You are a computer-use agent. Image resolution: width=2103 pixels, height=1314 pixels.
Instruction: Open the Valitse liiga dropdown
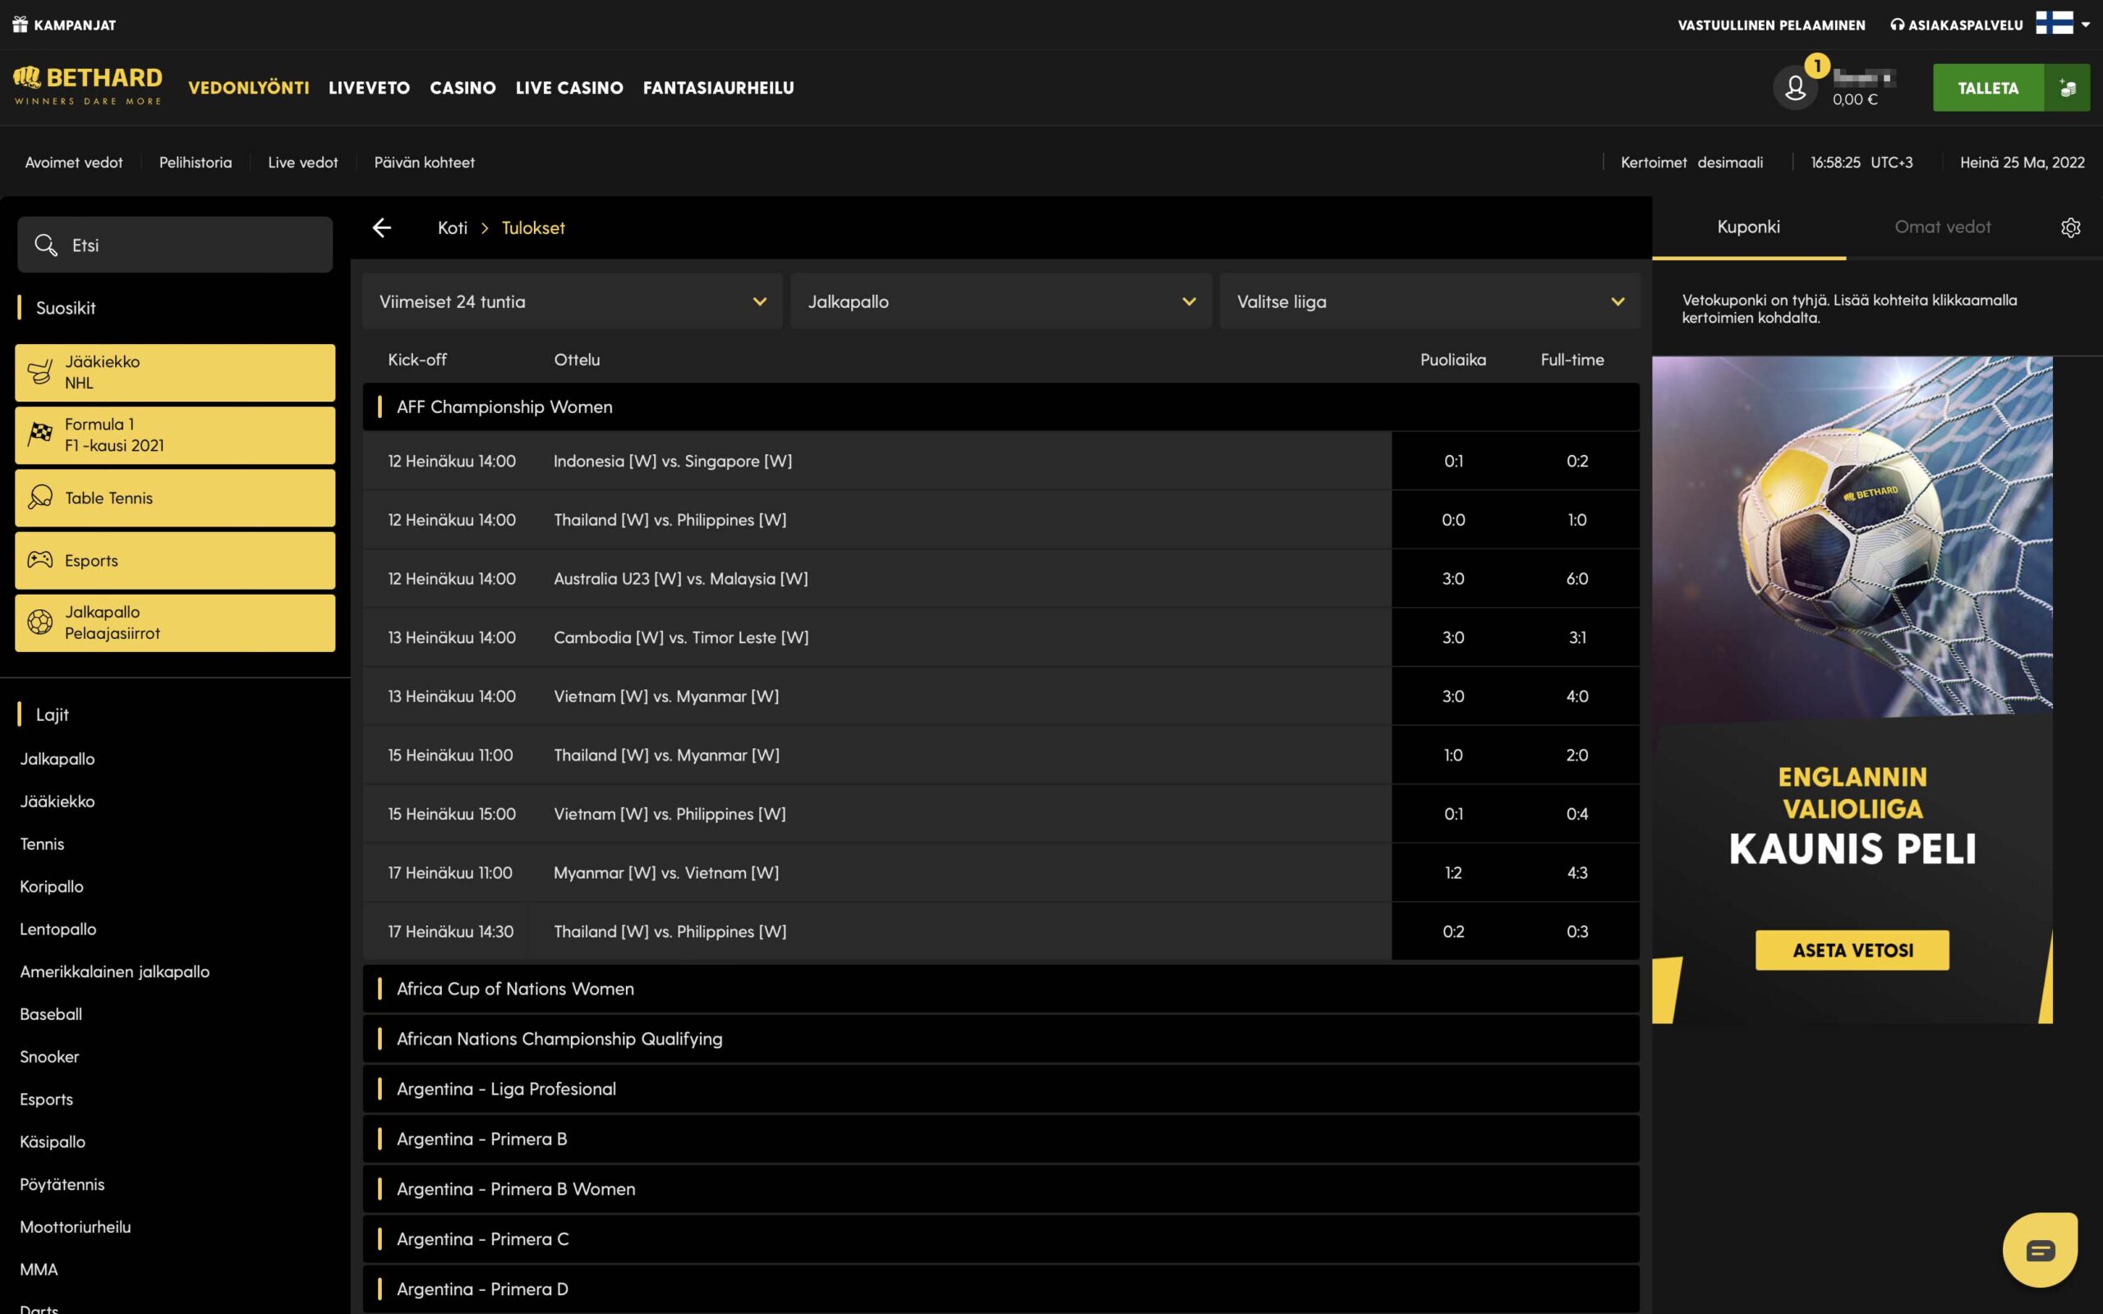[x=1429, y=301]
